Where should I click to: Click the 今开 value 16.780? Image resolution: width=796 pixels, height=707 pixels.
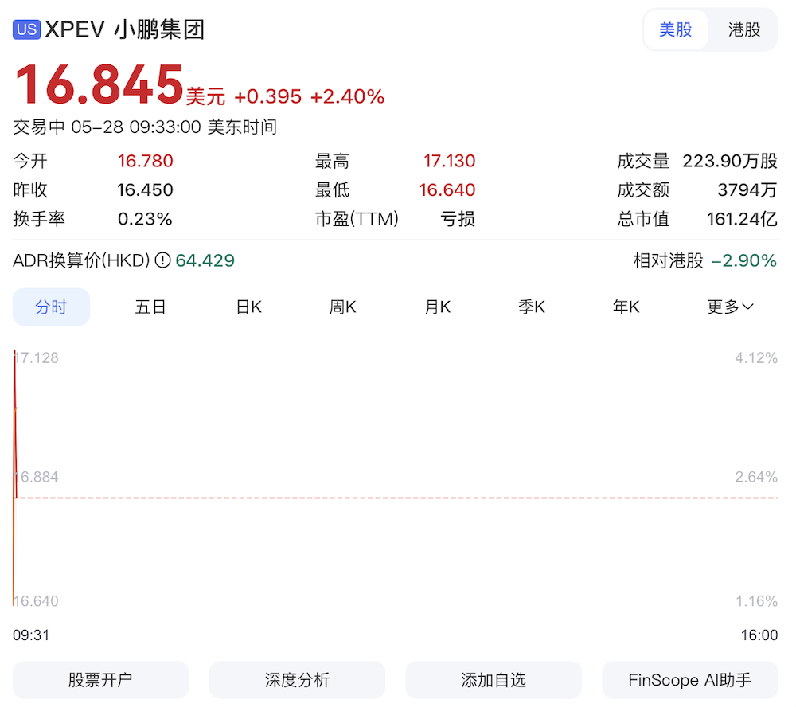pos(145,161)
